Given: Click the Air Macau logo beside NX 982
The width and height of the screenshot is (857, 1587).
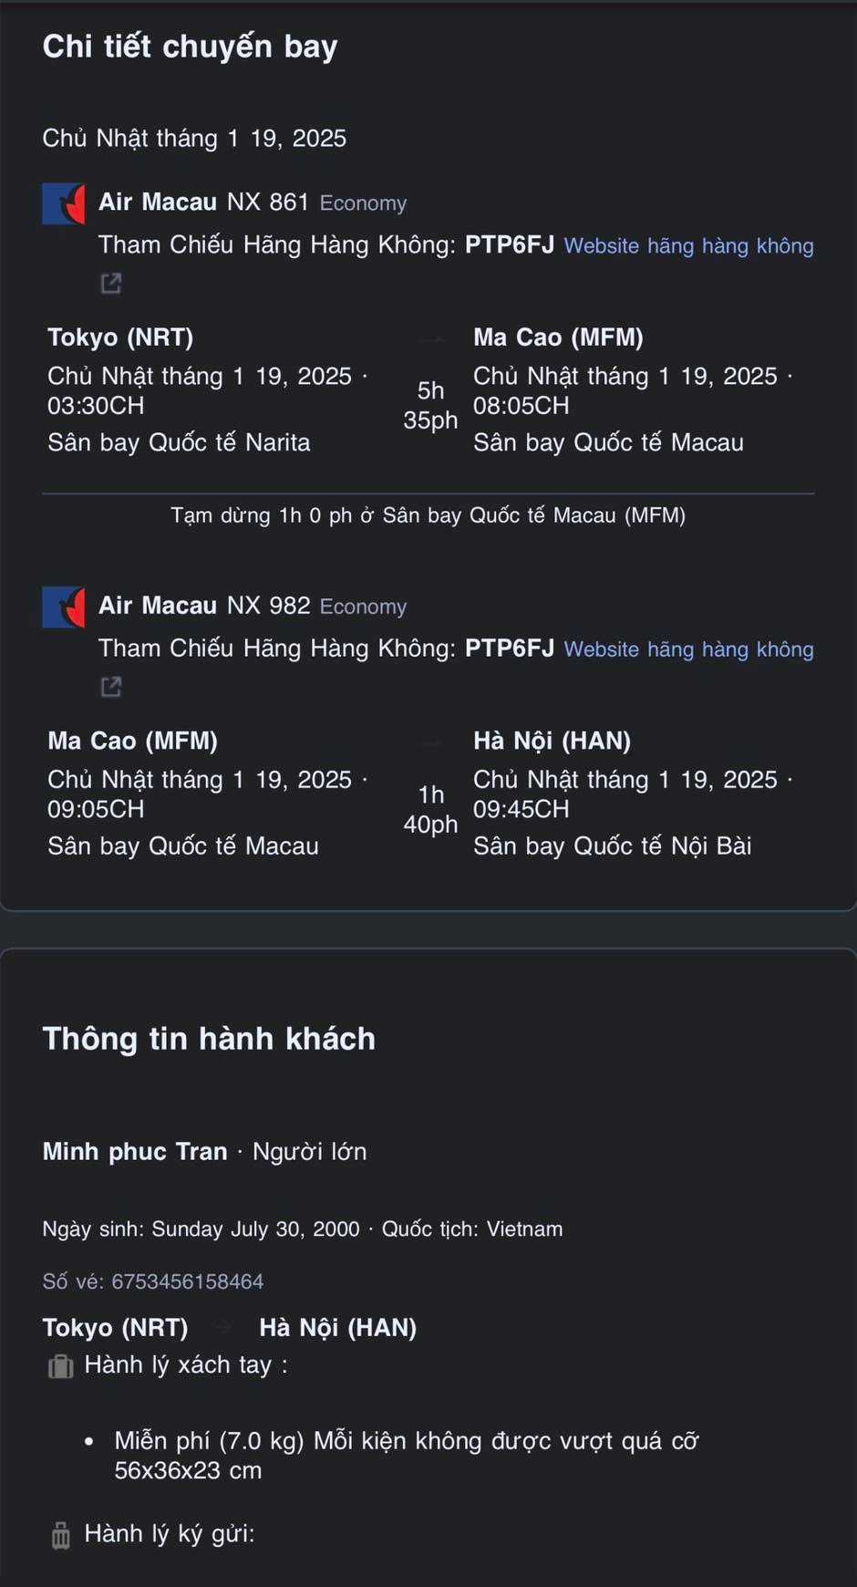Looking at the screenshot, I should [64, 607].
